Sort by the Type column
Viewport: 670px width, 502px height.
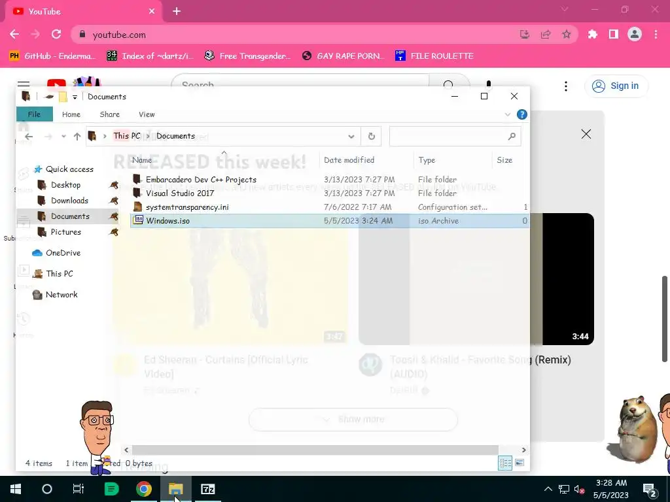[453, 160]
